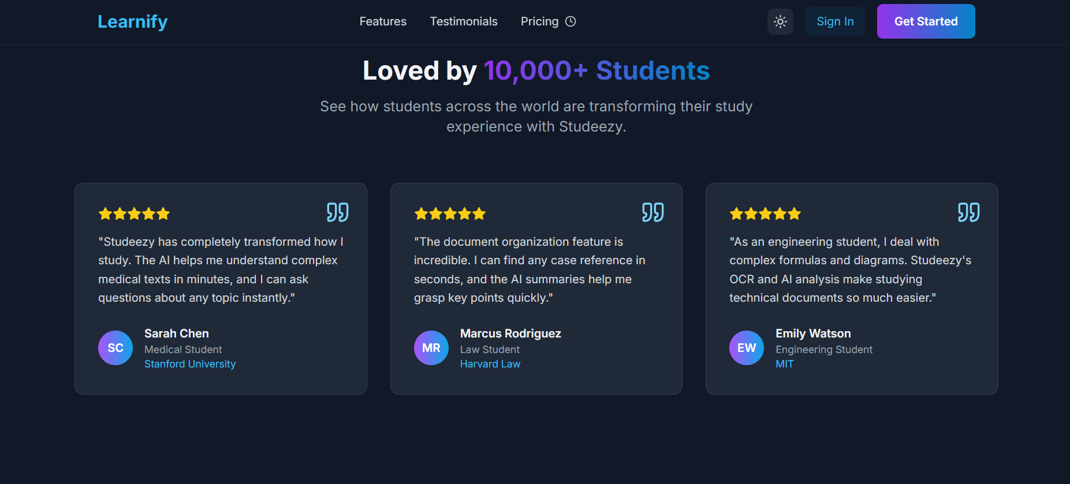1070x484 pixels.
Task: Click the quote icon on Marcus Rodriguez's card
Action: [653, 212]
